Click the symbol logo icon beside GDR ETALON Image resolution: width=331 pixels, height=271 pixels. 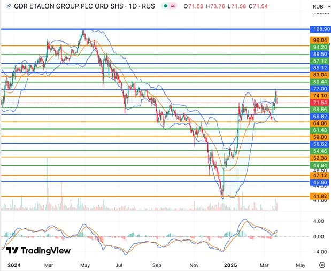(x=9, y=6)
